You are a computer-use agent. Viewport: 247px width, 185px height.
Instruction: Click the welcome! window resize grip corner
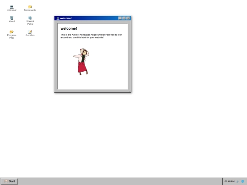[x=129, y=91]
